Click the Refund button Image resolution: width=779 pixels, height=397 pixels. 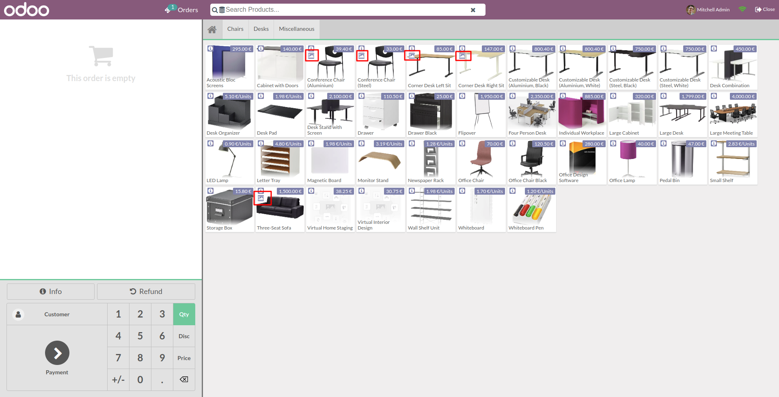(x=146, y=292)
